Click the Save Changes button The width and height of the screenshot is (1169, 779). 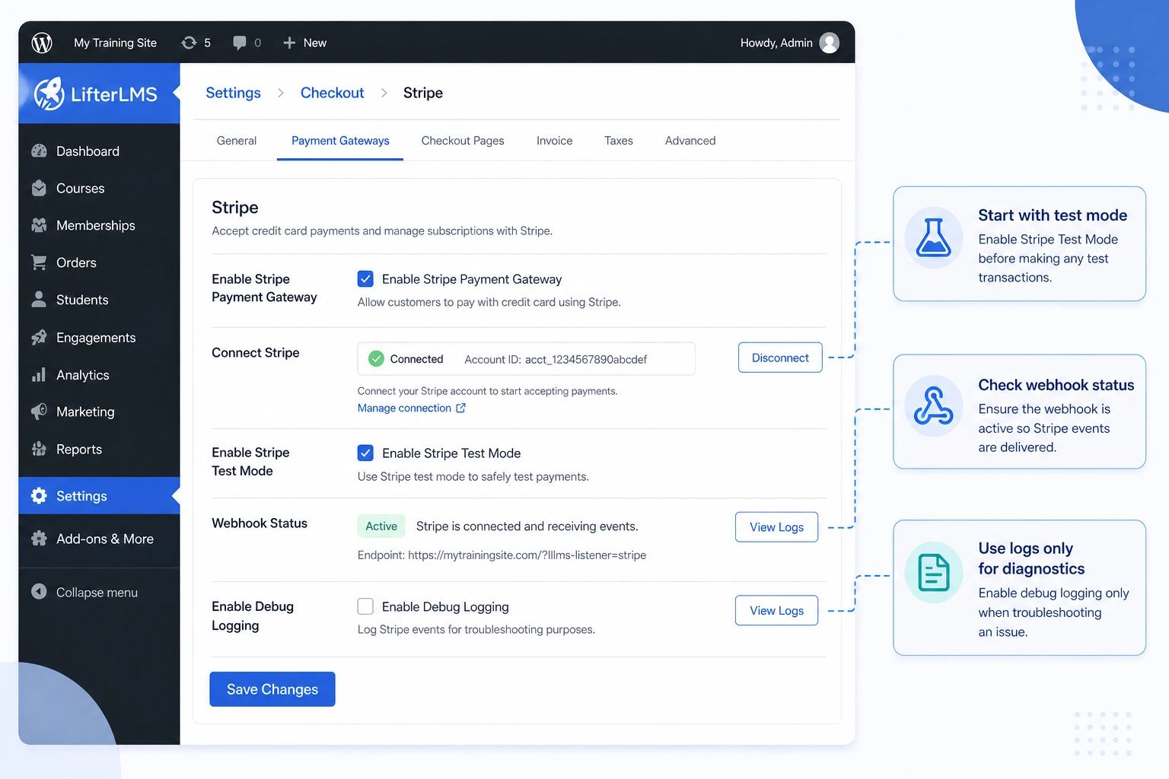click(272, 689)
